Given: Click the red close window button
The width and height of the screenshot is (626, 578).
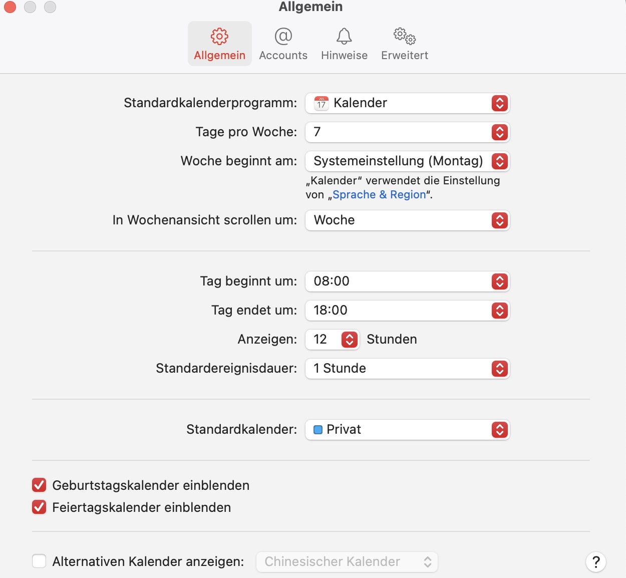Looking at the screenshot, I should (x=10, y=7).
